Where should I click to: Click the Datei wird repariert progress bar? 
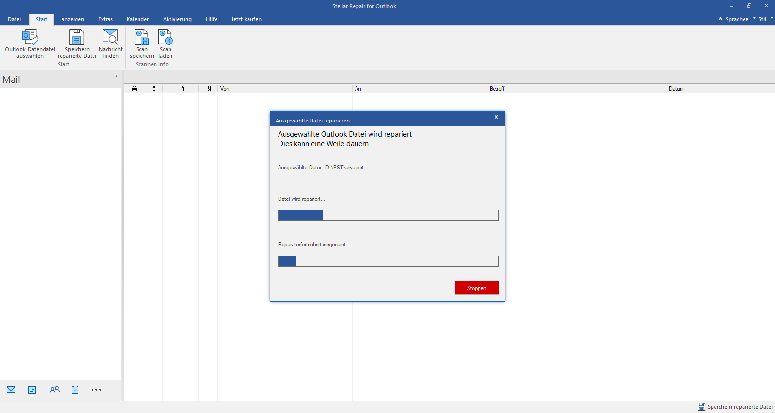[388, 215]
